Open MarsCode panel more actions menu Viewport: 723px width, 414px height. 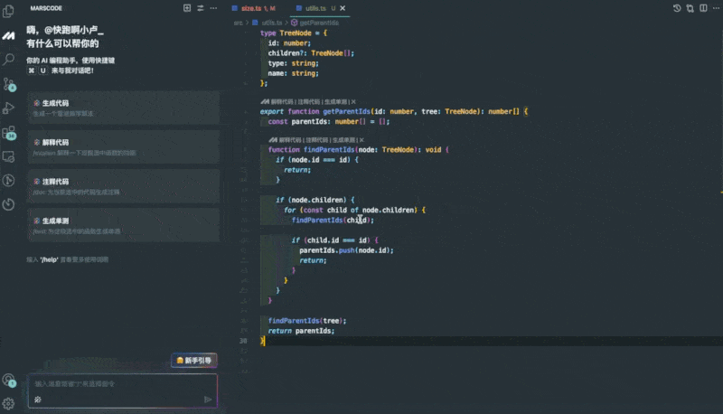(213, 8)
